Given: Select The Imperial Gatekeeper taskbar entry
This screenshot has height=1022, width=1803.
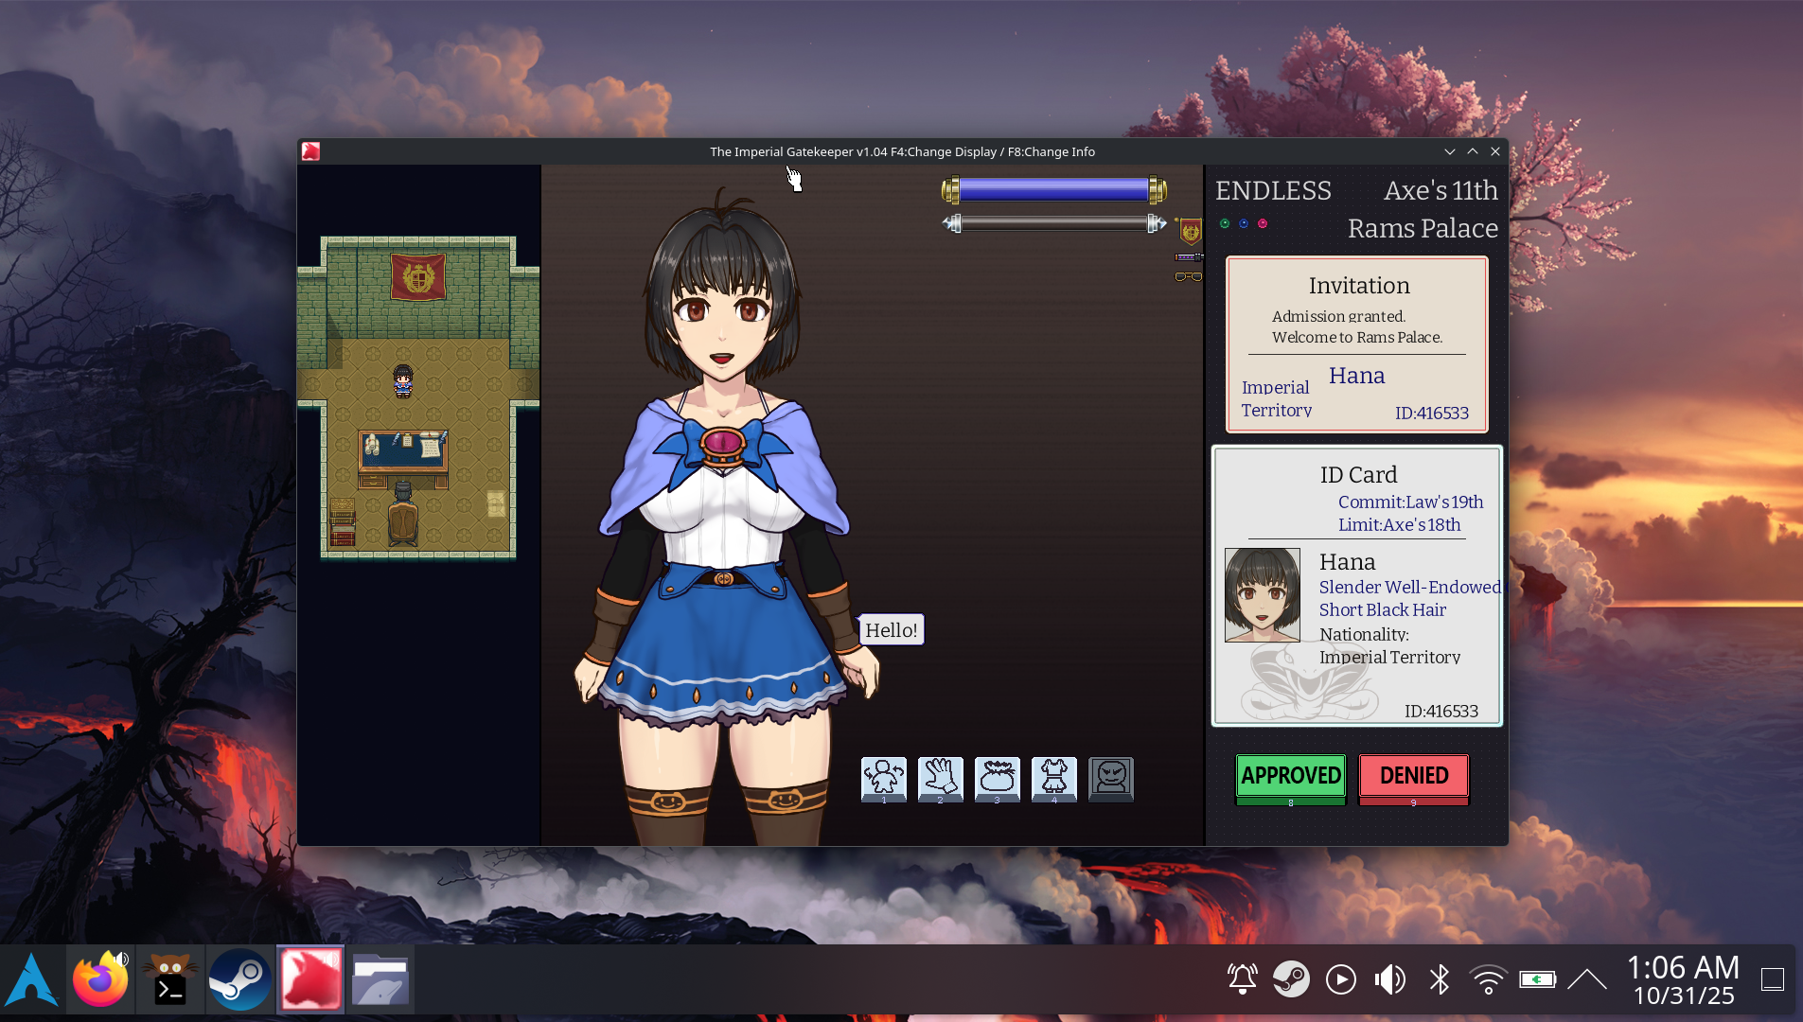Looking at the screenshot, I should 310,980.
